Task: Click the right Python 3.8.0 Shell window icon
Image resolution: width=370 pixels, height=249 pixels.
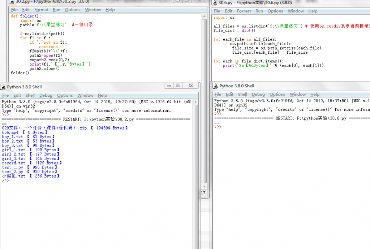Action: click(215, 86)
